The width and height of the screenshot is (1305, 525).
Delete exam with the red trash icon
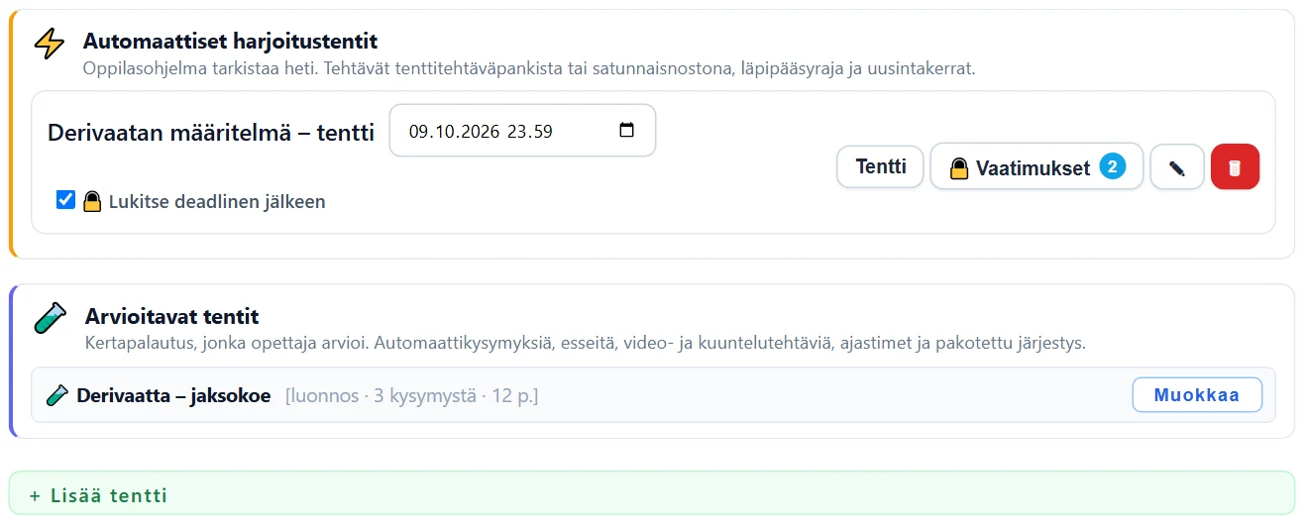[x=1235, y=166]
